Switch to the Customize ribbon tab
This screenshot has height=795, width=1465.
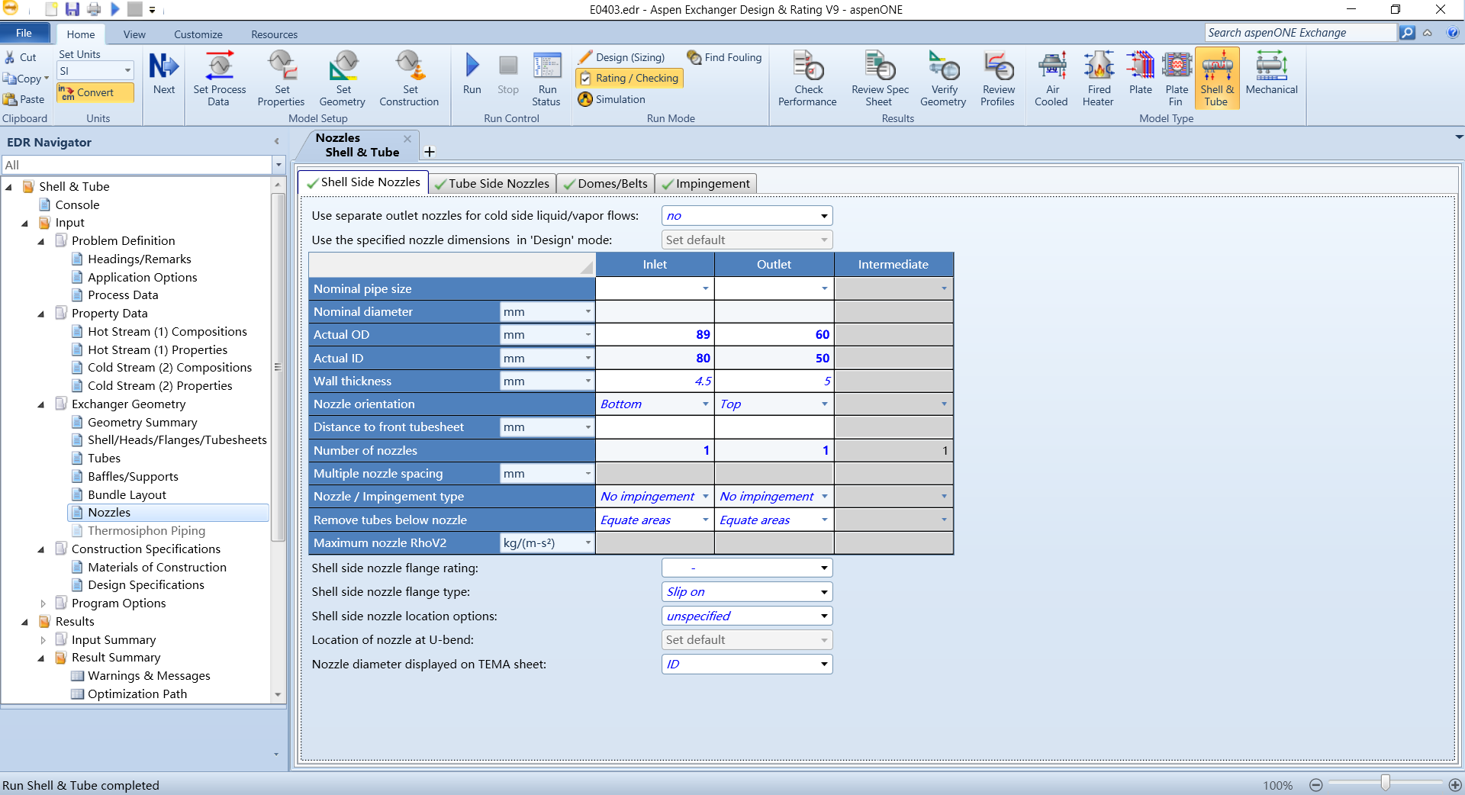coord(198,34)
